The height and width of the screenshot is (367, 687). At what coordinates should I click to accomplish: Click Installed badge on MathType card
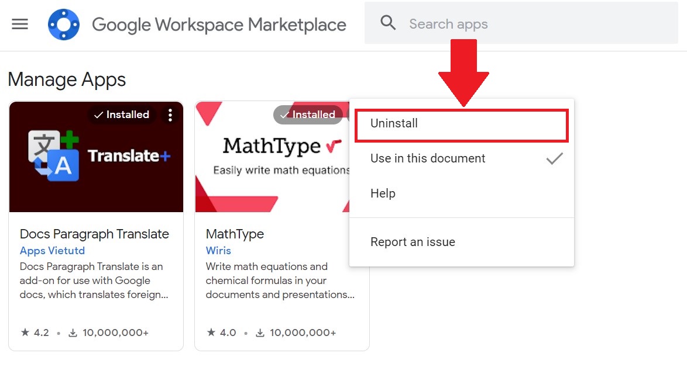(308, 115)
